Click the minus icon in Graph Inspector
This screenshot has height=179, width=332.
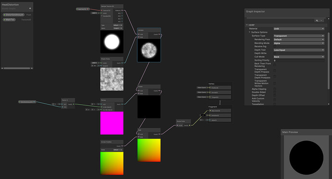[321, 21]
